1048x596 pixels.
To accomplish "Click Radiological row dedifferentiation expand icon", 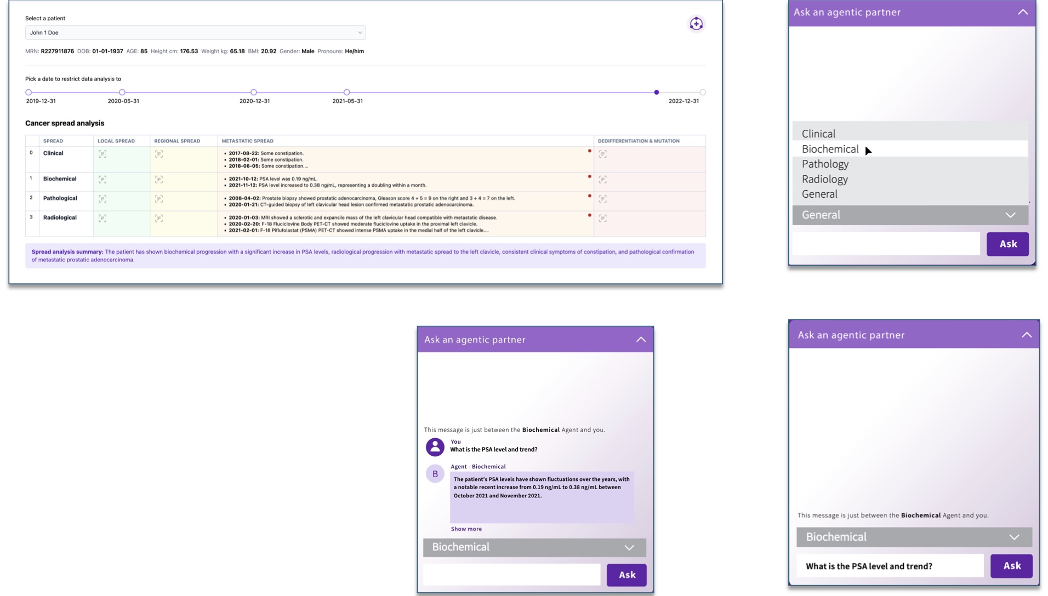I will (602, 219).
